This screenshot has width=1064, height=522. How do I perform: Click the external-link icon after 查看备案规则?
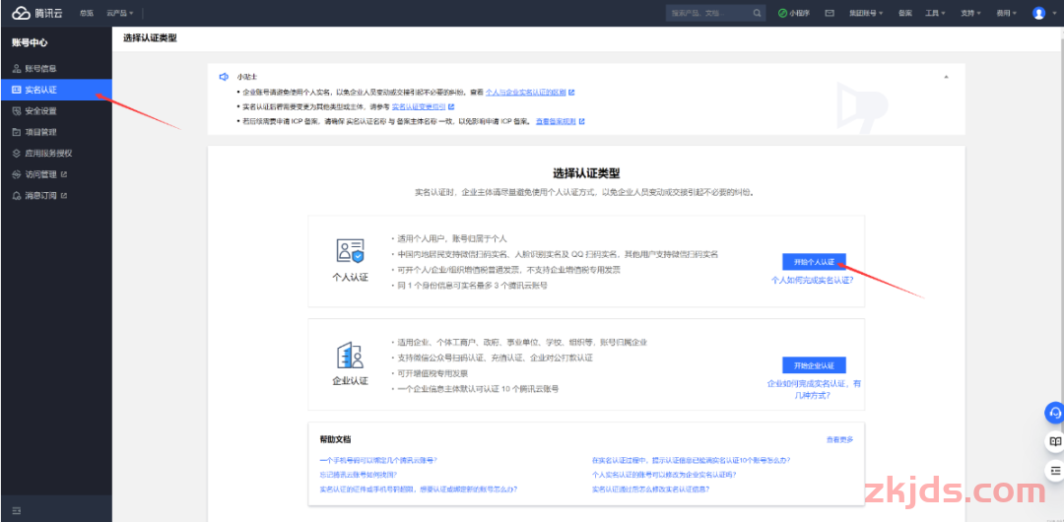pyautogui.click(x=581, y=121)
